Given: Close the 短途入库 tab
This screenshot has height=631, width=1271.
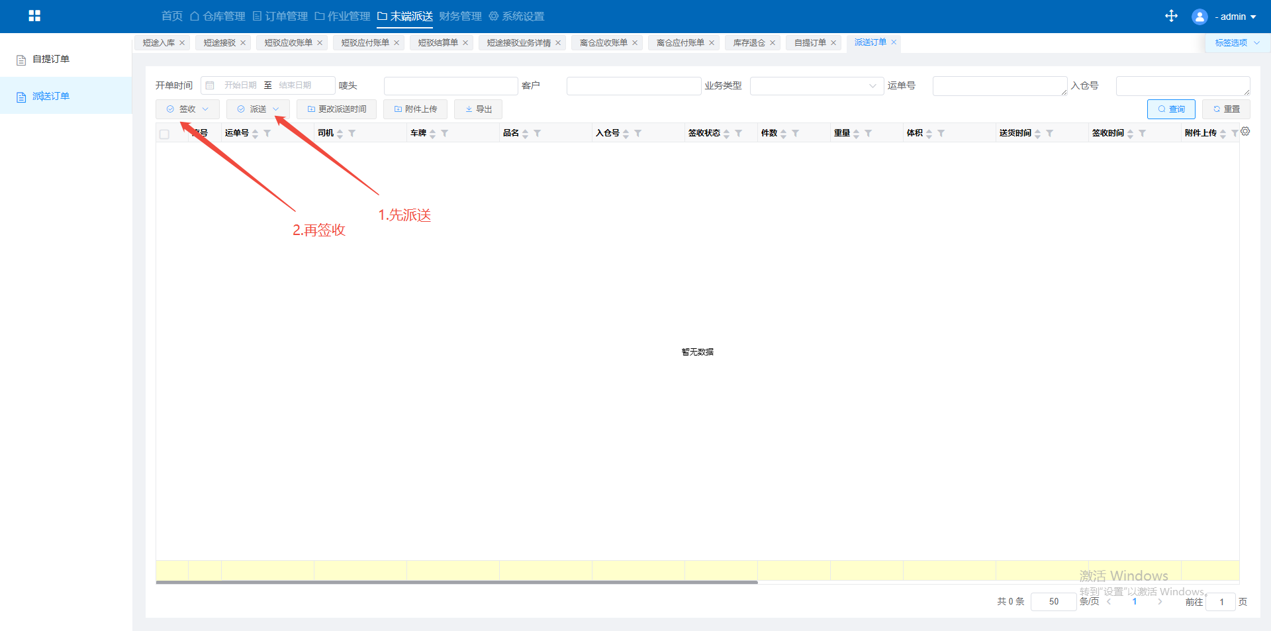Looking at the screenshot, I should (182, 43).
